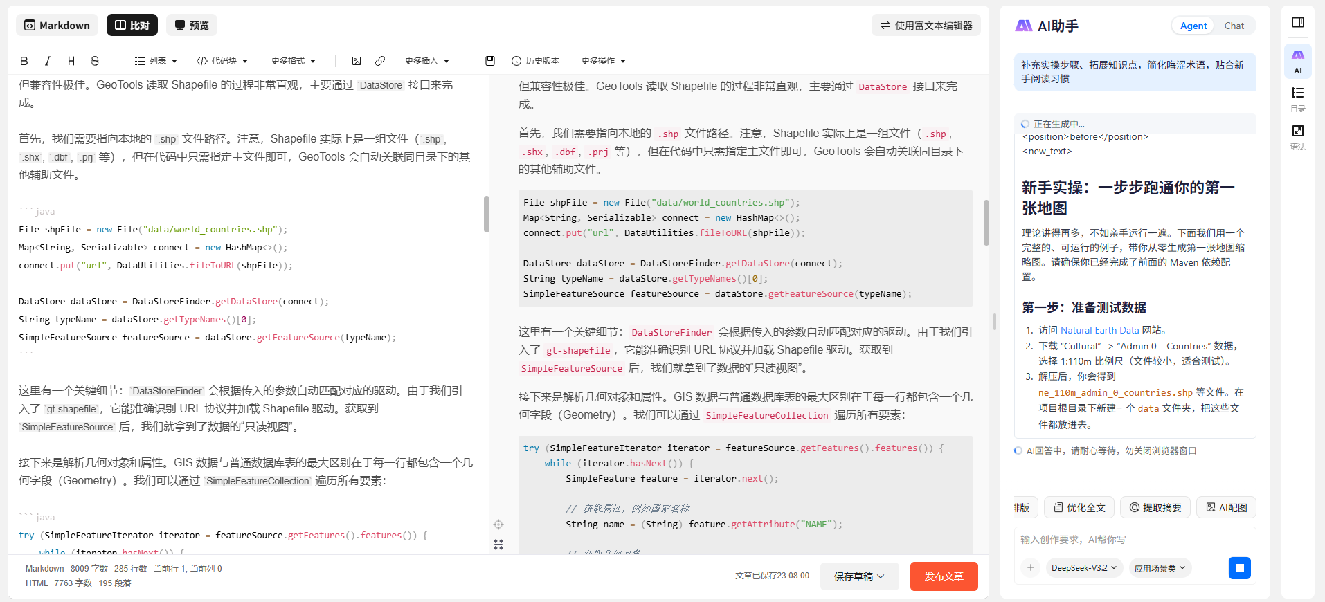The width and height of the screenshot is (1325, 602).
Task: Switch to Markdown editing mode
Action: point(57,25)
